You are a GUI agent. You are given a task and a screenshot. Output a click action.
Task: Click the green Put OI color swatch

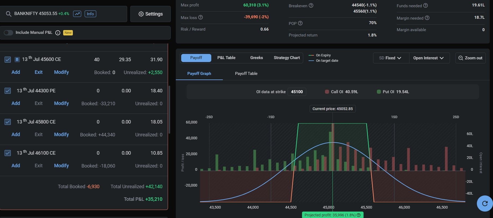point(379,92)
